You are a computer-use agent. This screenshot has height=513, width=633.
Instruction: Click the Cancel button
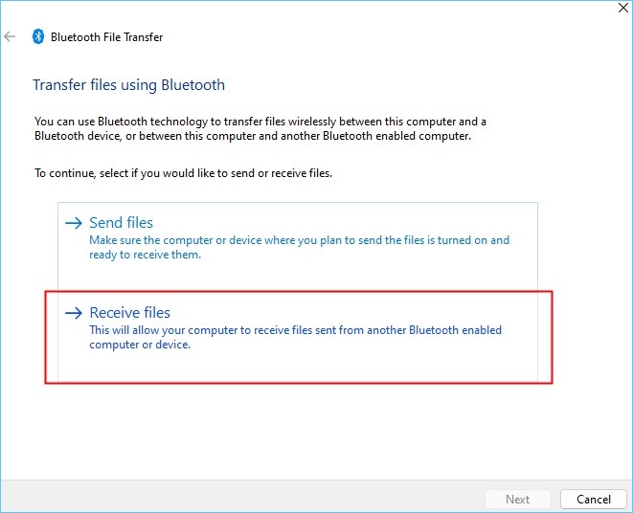click(594, 500)
